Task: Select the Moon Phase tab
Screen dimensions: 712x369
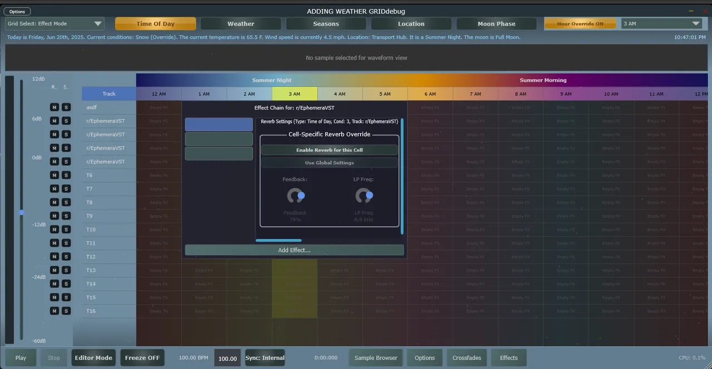Action: (x=496, y=24)
